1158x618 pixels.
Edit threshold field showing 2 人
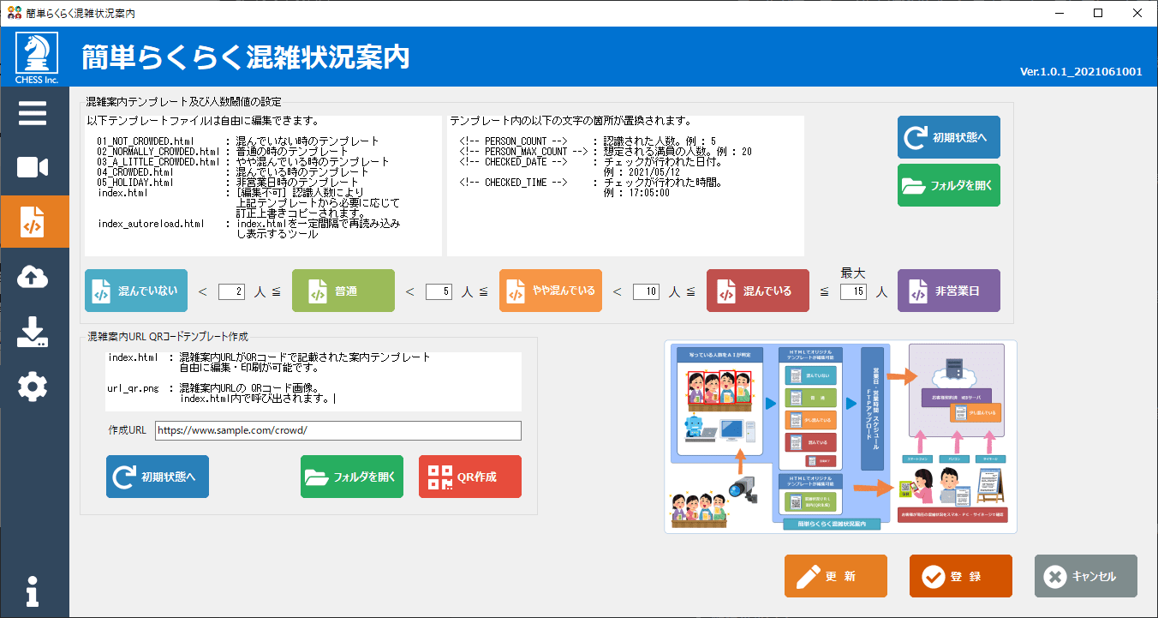[x=232, y=291]
